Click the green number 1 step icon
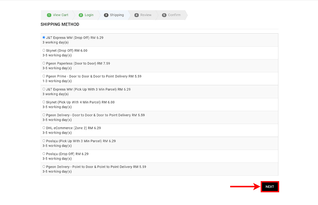This screenshot has height=205, width=318. click(x=49, y=15)
